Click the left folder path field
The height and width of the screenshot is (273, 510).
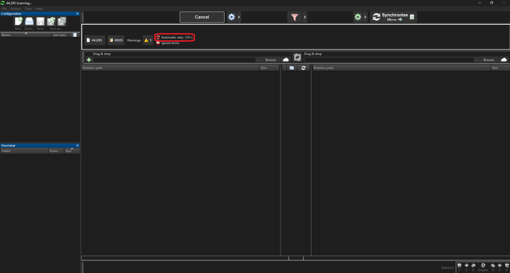click(174, 60)
